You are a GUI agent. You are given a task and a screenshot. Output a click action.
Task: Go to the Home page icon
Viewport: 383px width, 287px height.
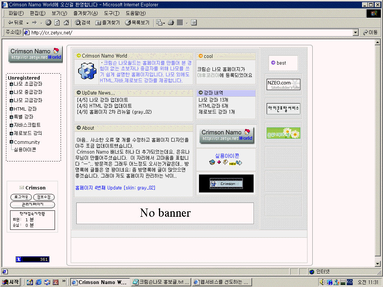coord(66,23)
